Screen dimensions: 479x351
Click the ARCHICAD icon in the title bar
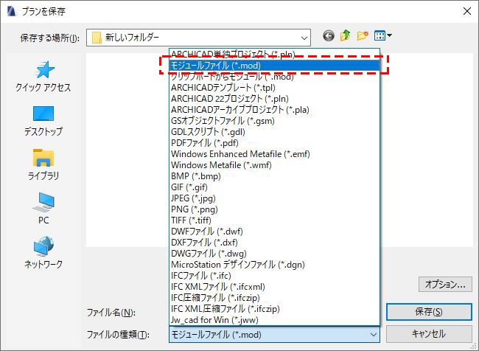[11, 11]
